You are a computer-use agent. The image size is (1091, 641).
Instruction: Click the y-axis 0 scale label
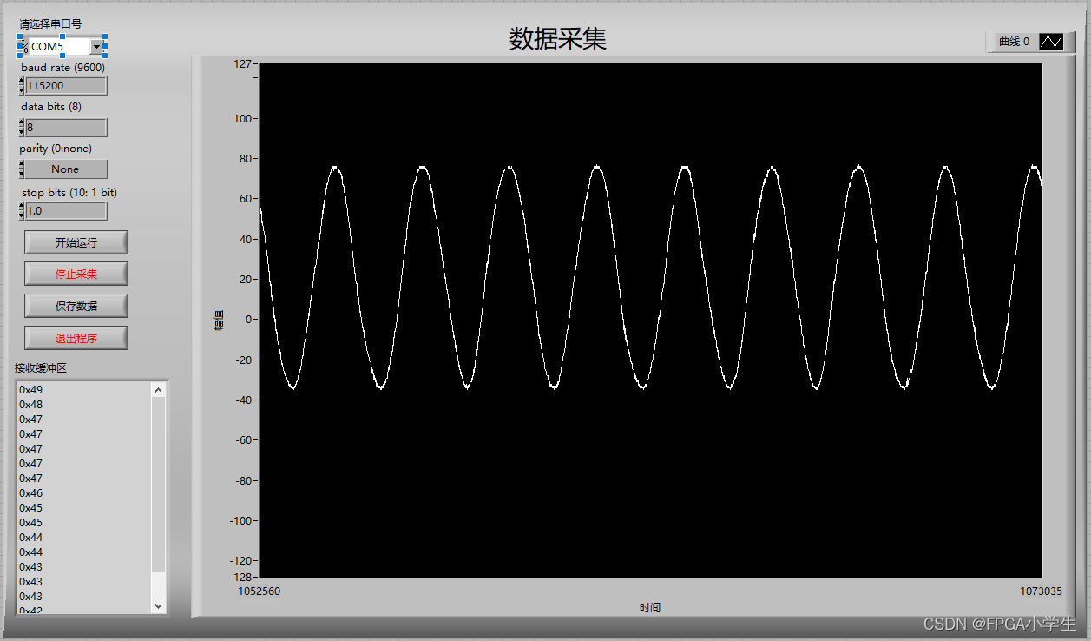pyautogui.click(x=247, y=320)
